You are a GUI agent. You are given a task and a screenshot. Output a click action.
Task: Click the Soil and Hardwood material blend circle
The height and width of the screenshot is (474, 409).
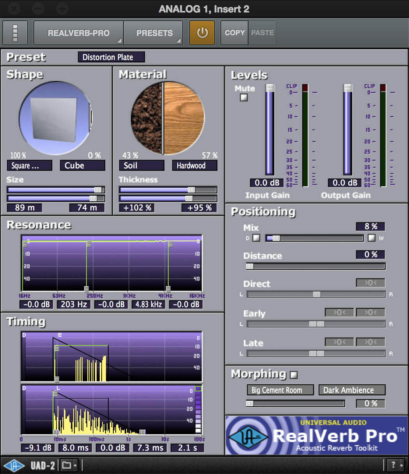pos(167,118)
